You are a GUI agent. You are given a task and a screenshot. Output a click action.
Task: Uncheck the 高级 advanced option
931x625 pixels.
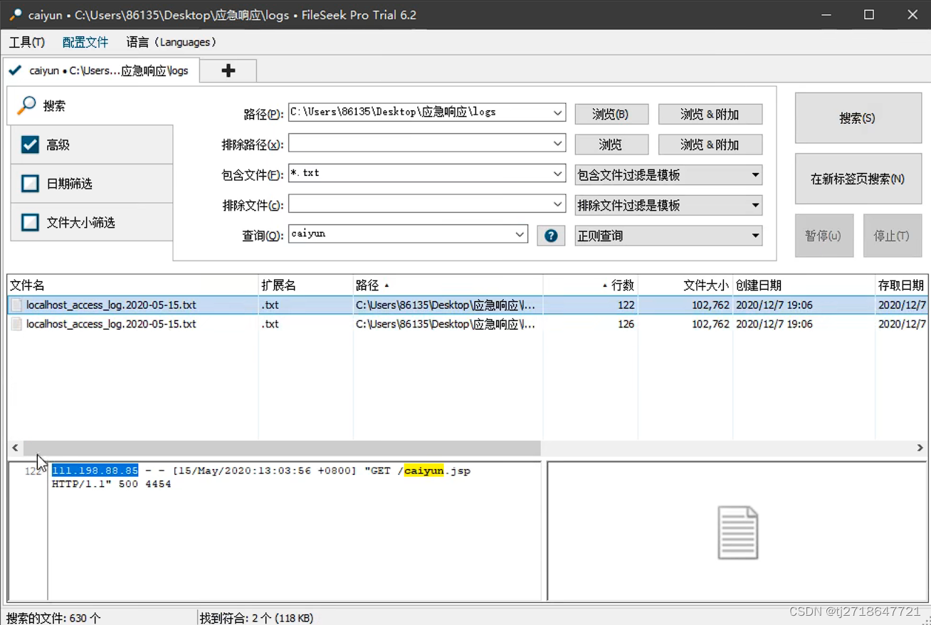coord(29,144)
